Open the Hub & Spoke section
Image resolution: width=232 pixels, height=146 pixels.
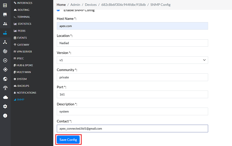click(x=23, y=65)
